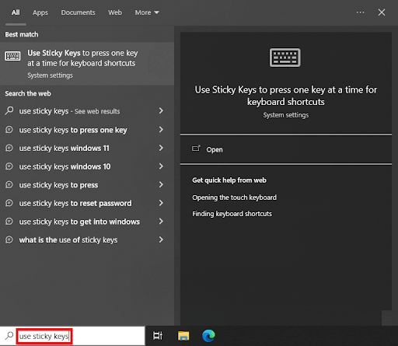
Task: Open Task View from the taskbar
Action: 158,336
